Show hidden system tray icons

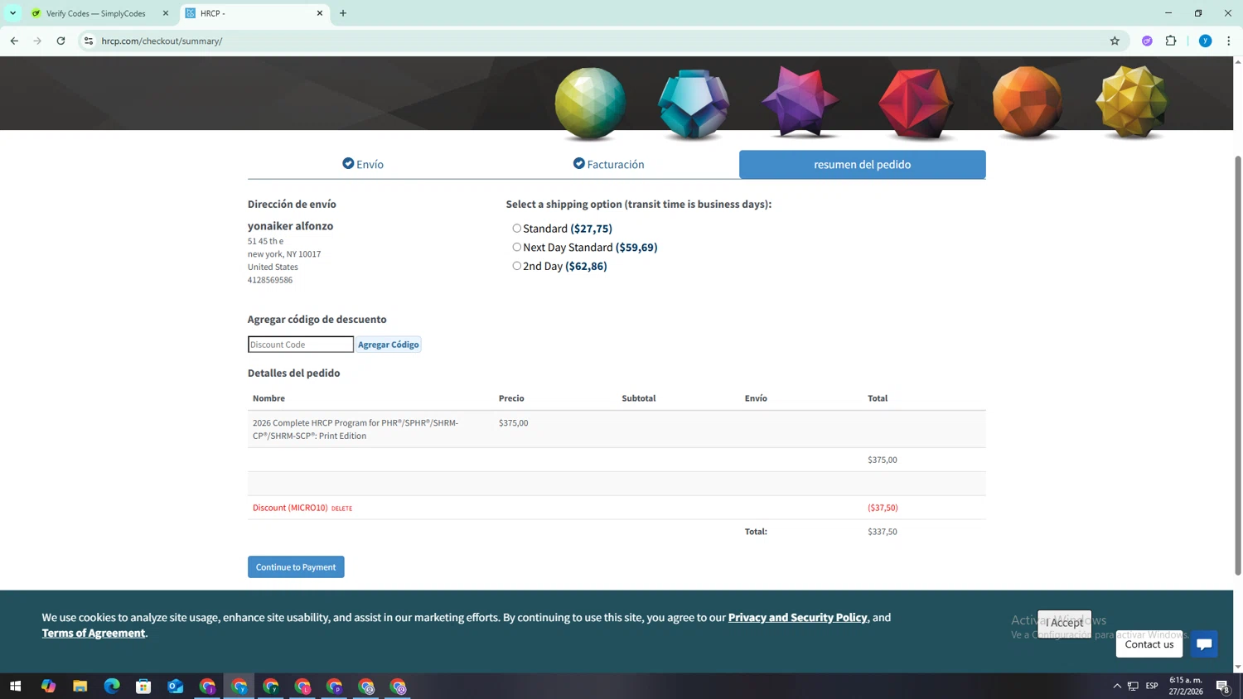(x=1117, y=686)
